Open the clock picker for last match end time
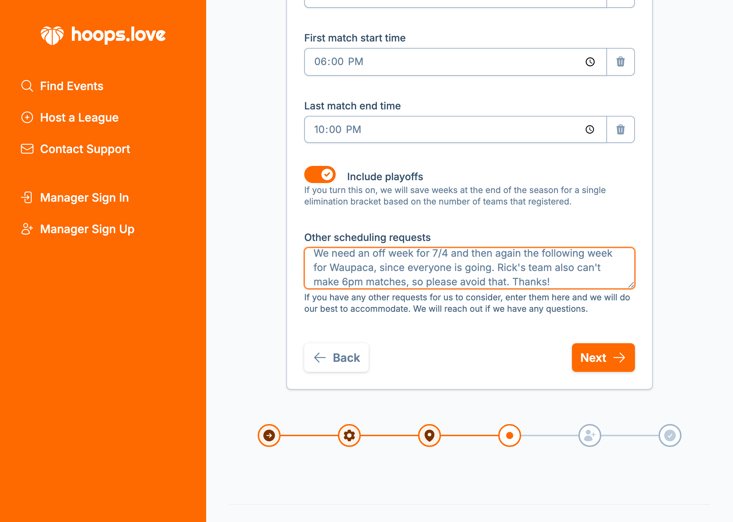Image resolution: width=733 pixels, height=522 pixels. [589, 129]
